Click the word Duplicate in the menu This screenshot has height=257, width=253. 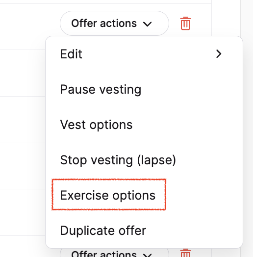click(x=88, y=231)
